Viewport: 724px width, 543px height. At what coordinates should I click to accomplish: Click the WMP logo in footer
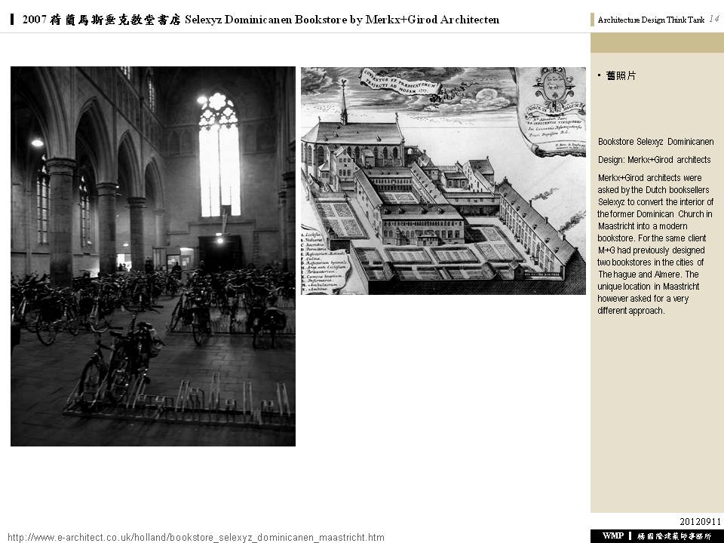pos(612,535)
